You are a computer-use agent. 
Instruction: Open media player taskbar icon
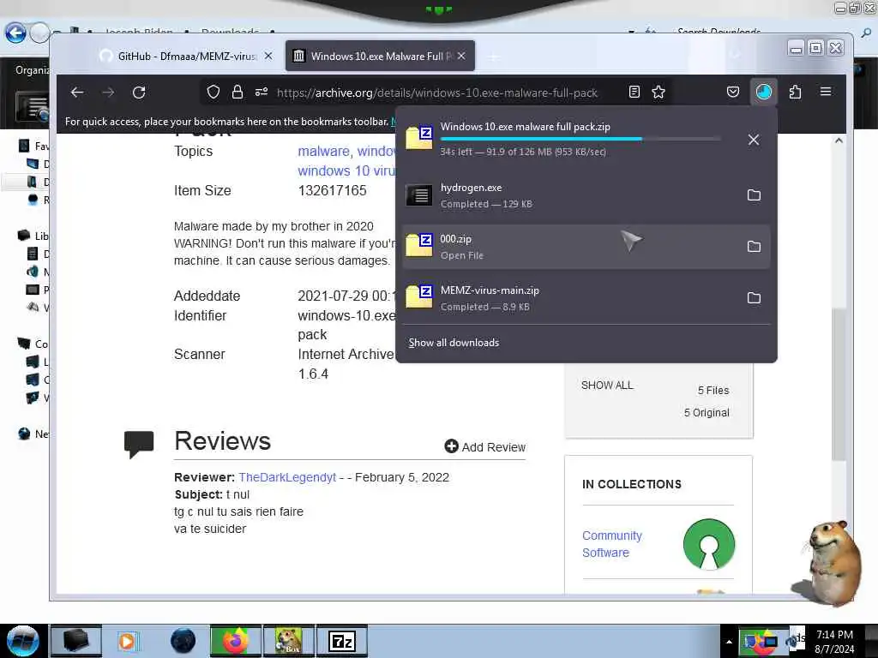coord(127,641)
